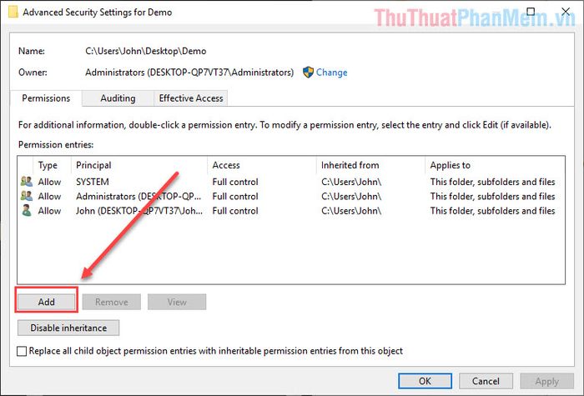The height and width of the screenshot is (396, 584).
Task: Click the John user icon in entries
Action: click(x=27, y=211)
